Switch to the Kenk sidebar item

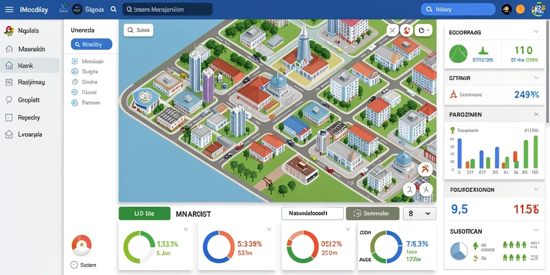(x=30, y=65)
